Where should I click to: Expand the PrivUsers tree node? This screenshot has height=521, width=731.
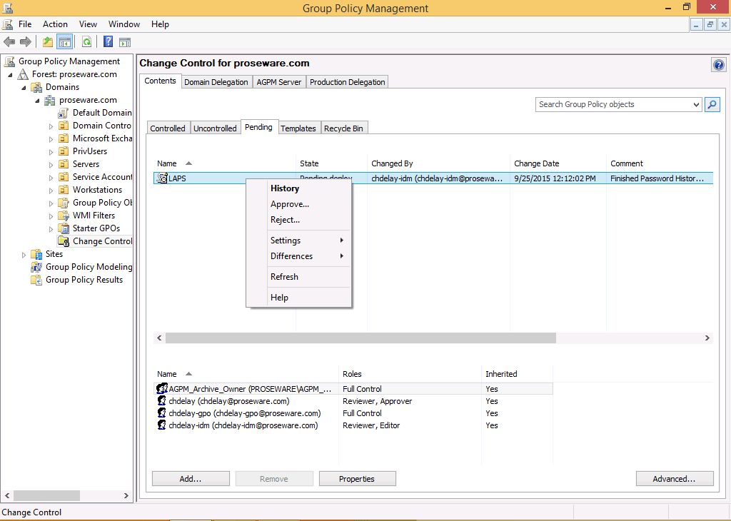coord(51,151)
